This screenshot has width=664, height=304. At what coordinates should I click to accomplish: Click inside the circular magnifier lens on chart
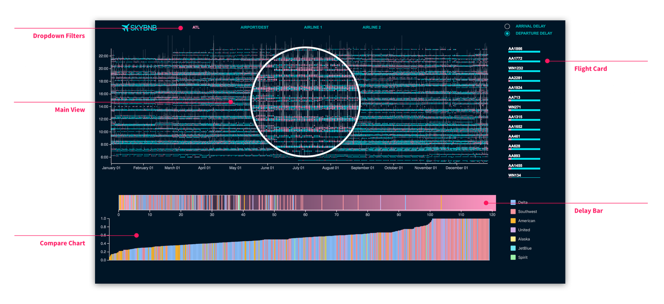coord(305,102)
